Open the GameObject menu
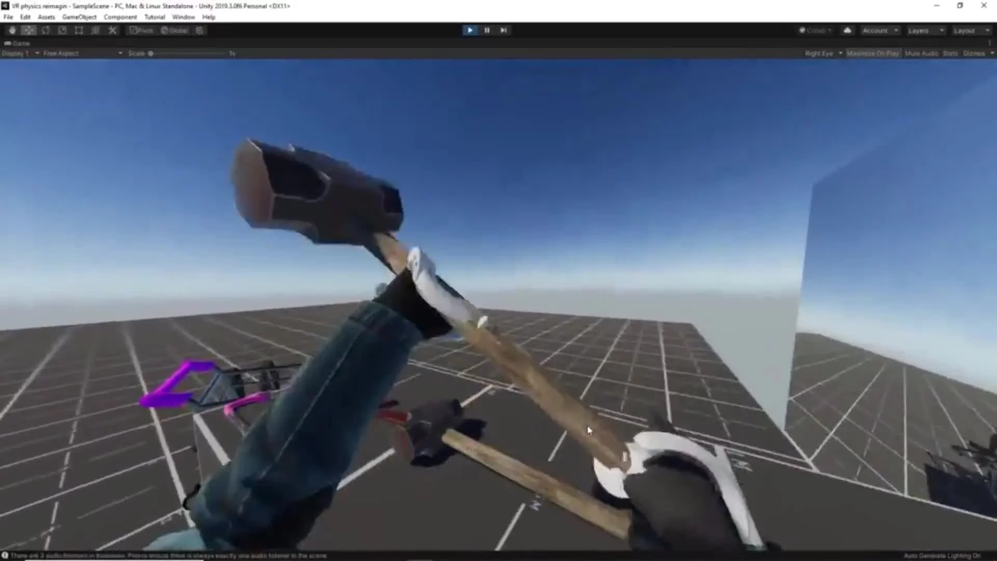Image resolution: width=997 pixels, height=561 pixels. pyautogui.click(x=79, y=17)
